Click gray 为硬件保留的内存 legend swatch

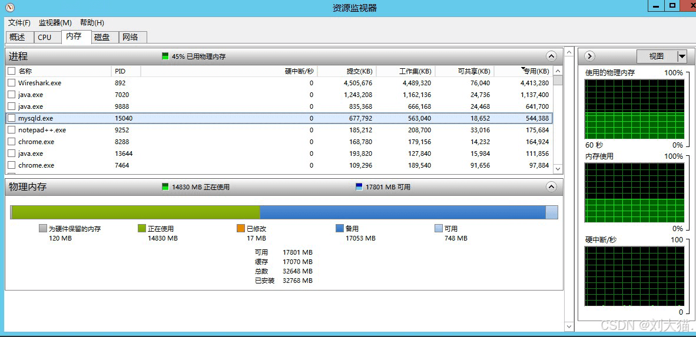(42, 228)
